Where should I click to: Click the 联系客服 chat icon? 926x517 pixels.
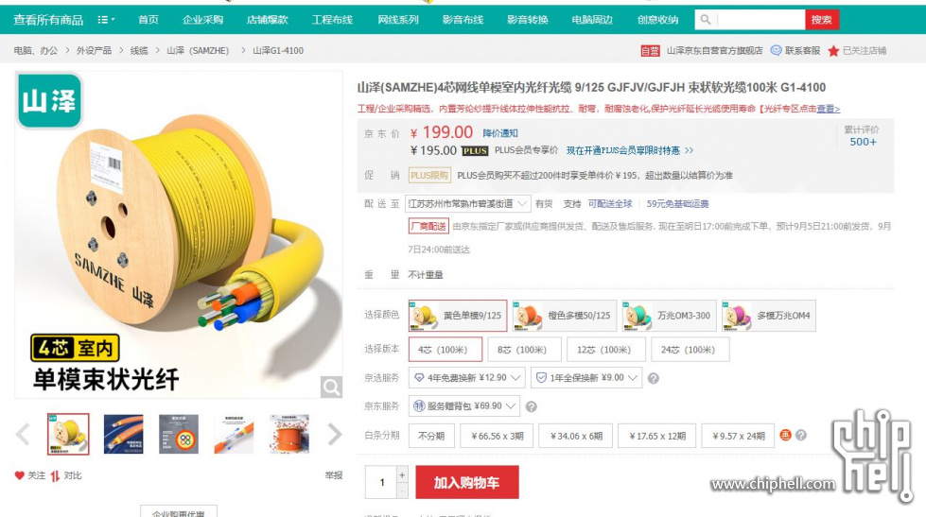[776, 51]
